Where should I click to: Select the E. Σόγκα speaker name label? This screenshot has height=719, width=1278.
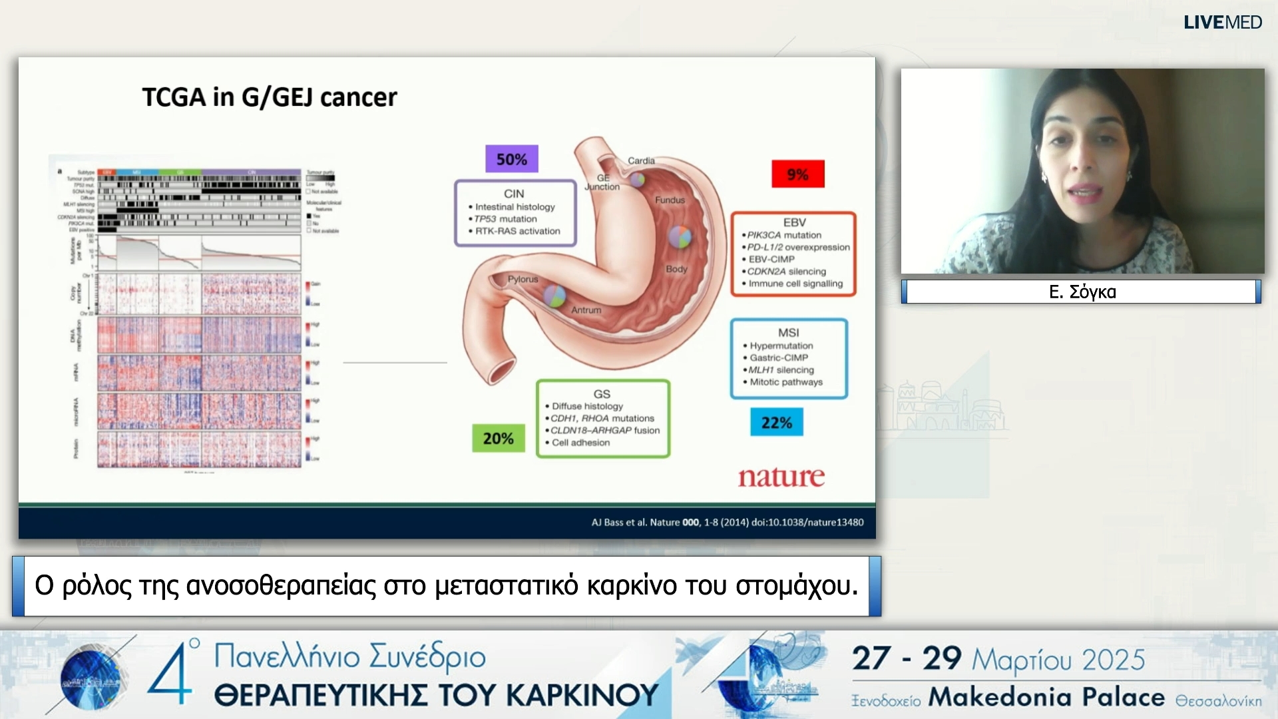pyautogui.click(x=1080, y=292)
